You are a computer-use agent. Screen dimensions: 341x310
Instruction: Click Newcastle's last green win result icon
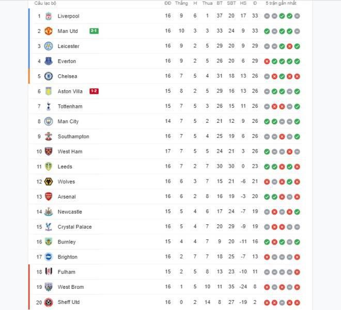(297, 212)
